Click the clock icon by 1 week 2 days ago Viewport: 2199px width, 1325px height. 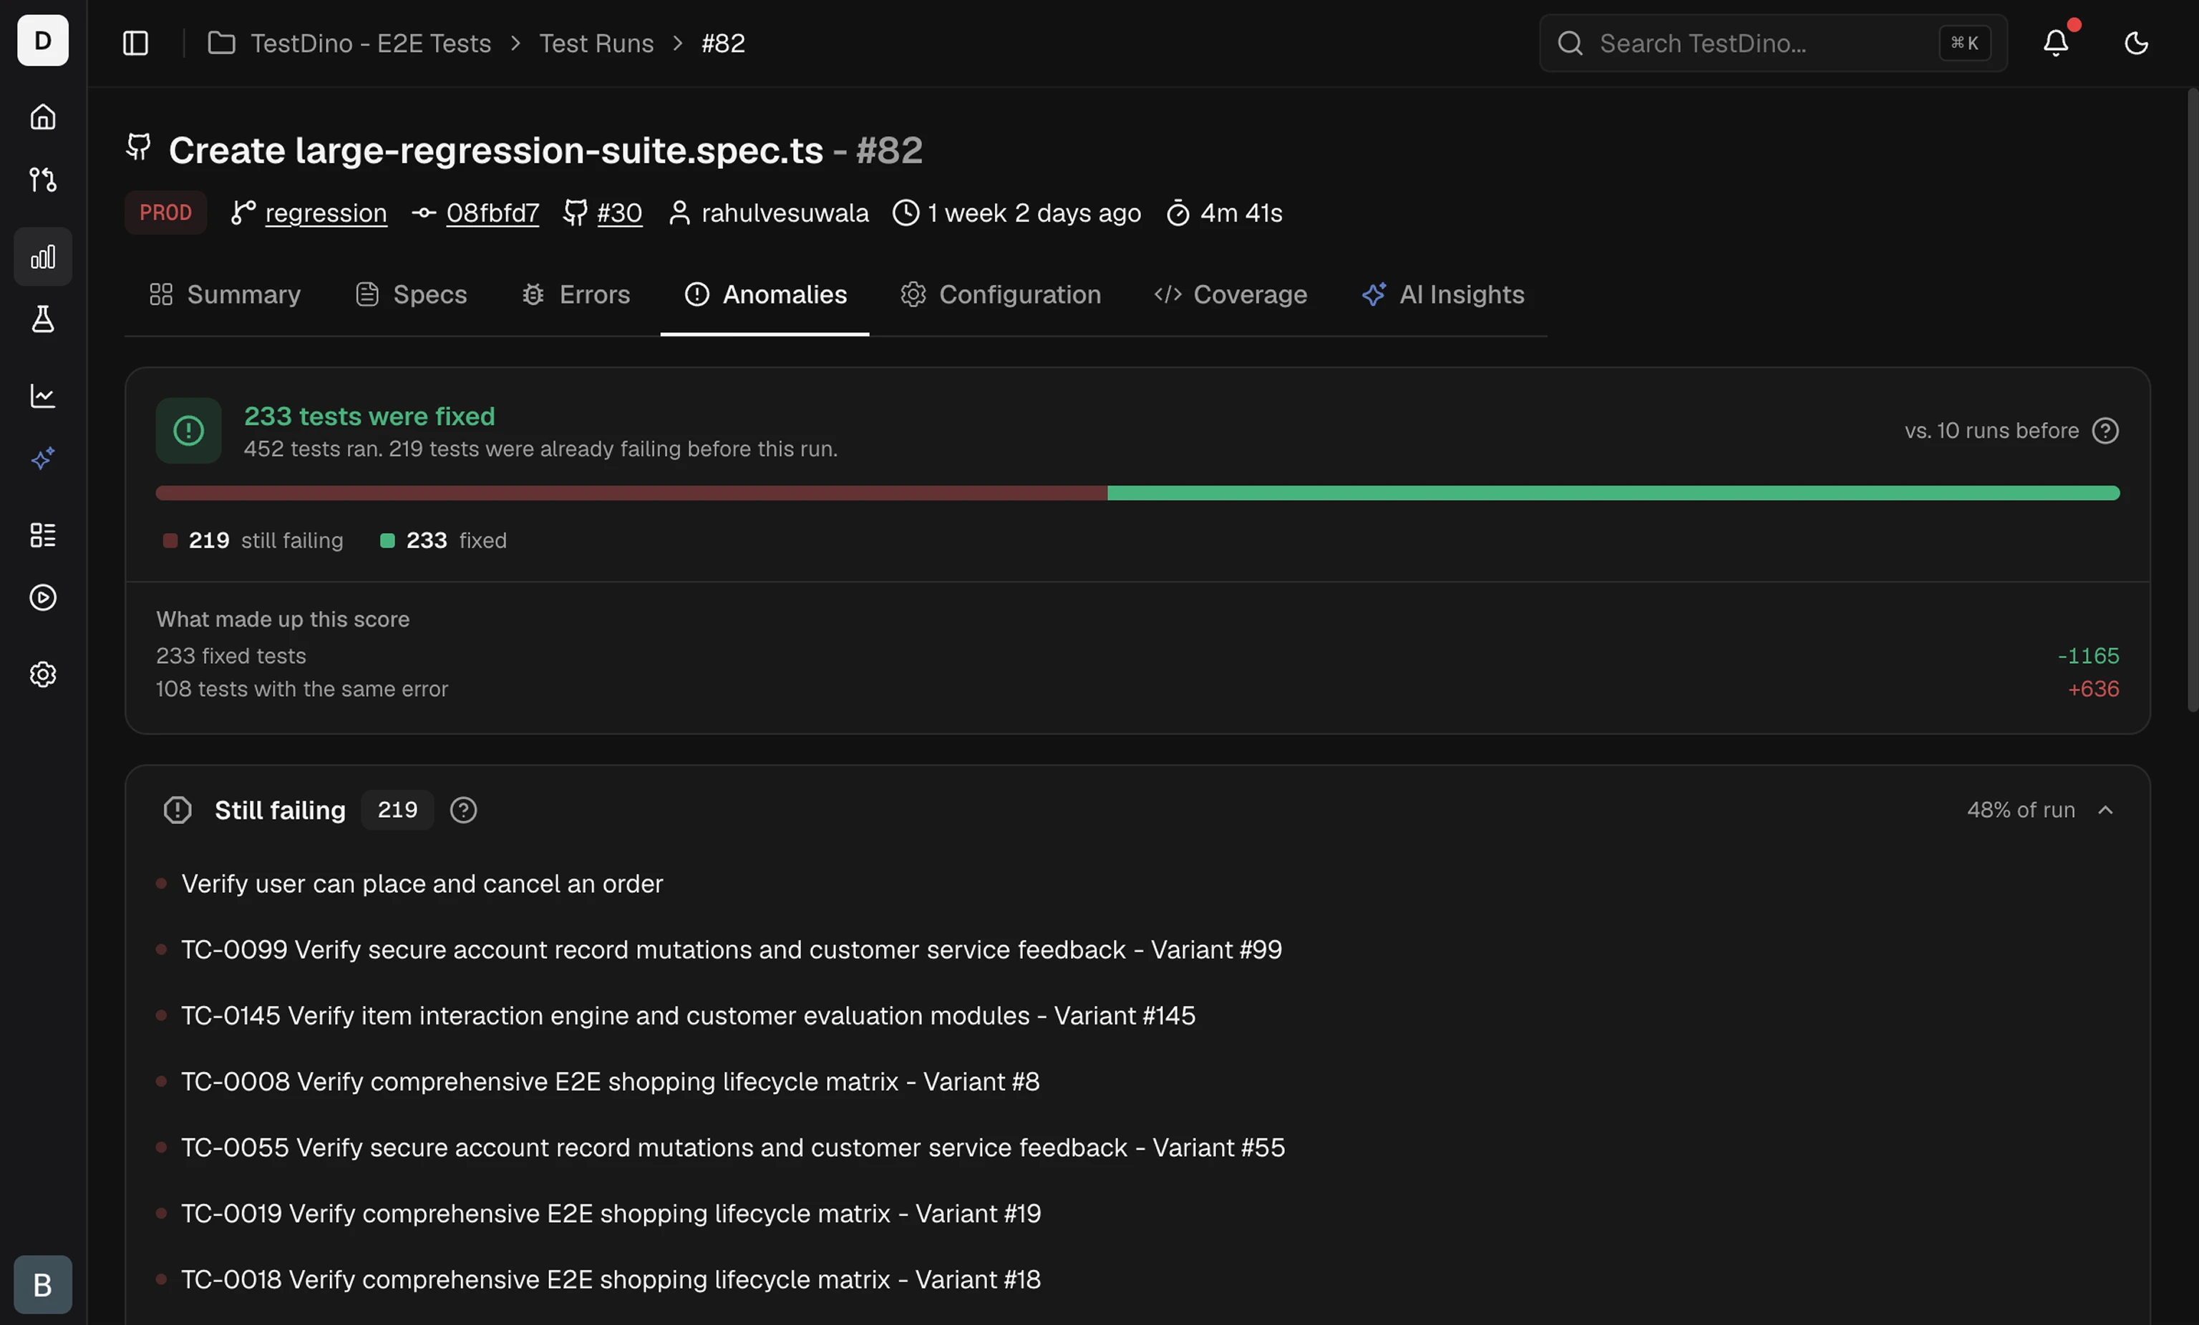[906, 213]
